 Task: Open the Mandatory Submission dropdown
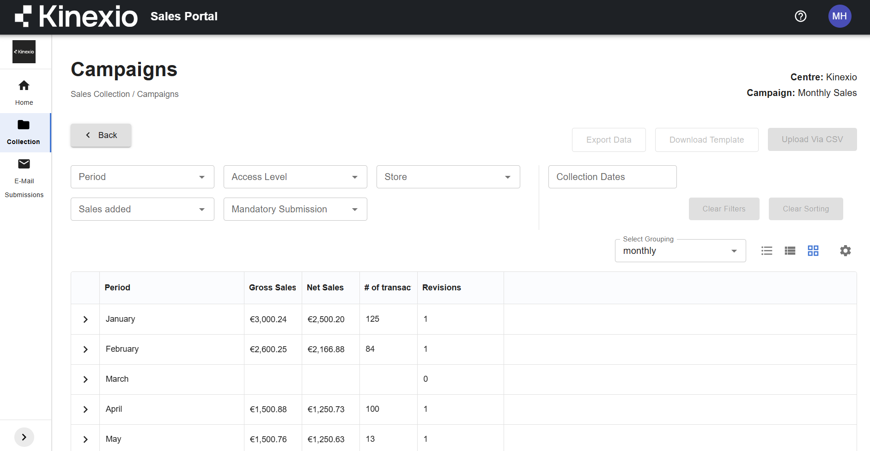295,209
